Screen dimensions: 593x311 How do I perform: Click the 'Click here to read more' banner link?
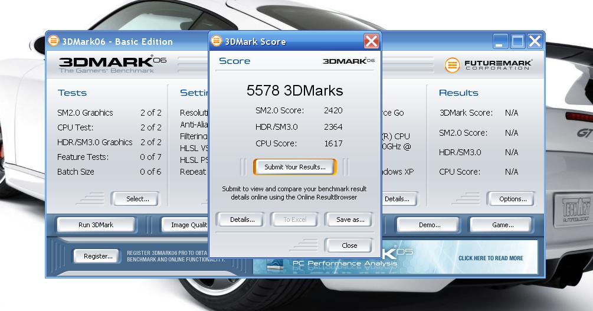point(490,258)
